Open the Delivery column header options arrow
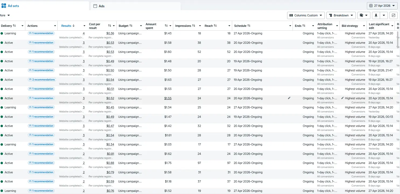This screenshot has height=194, width=400. coord(22,26)
